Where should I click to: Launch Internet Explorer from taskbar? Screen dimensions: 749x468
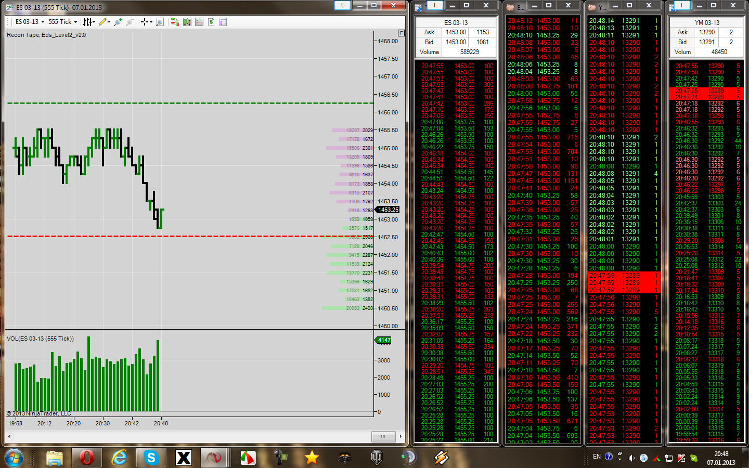click(119, 458)
